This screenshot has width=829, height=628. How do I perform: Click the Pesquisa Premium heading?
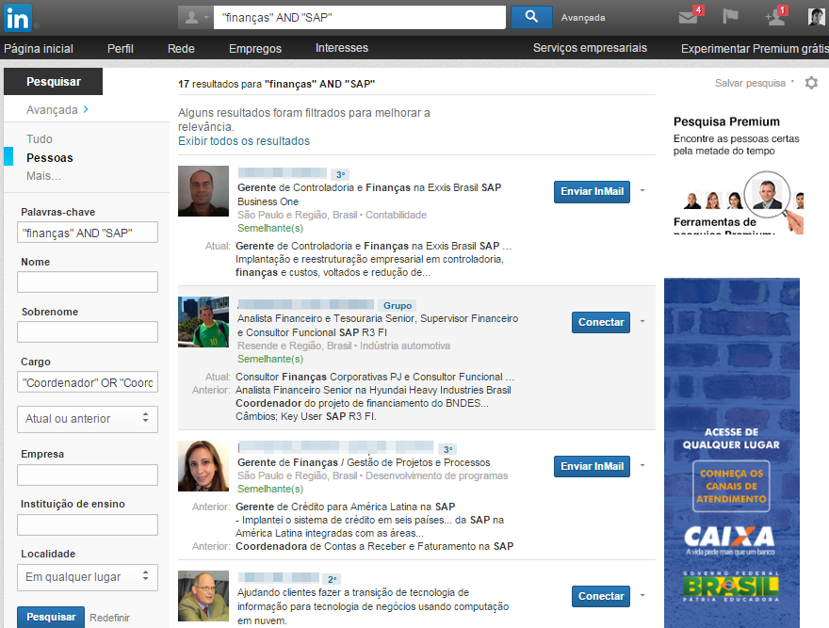point(726,121)
